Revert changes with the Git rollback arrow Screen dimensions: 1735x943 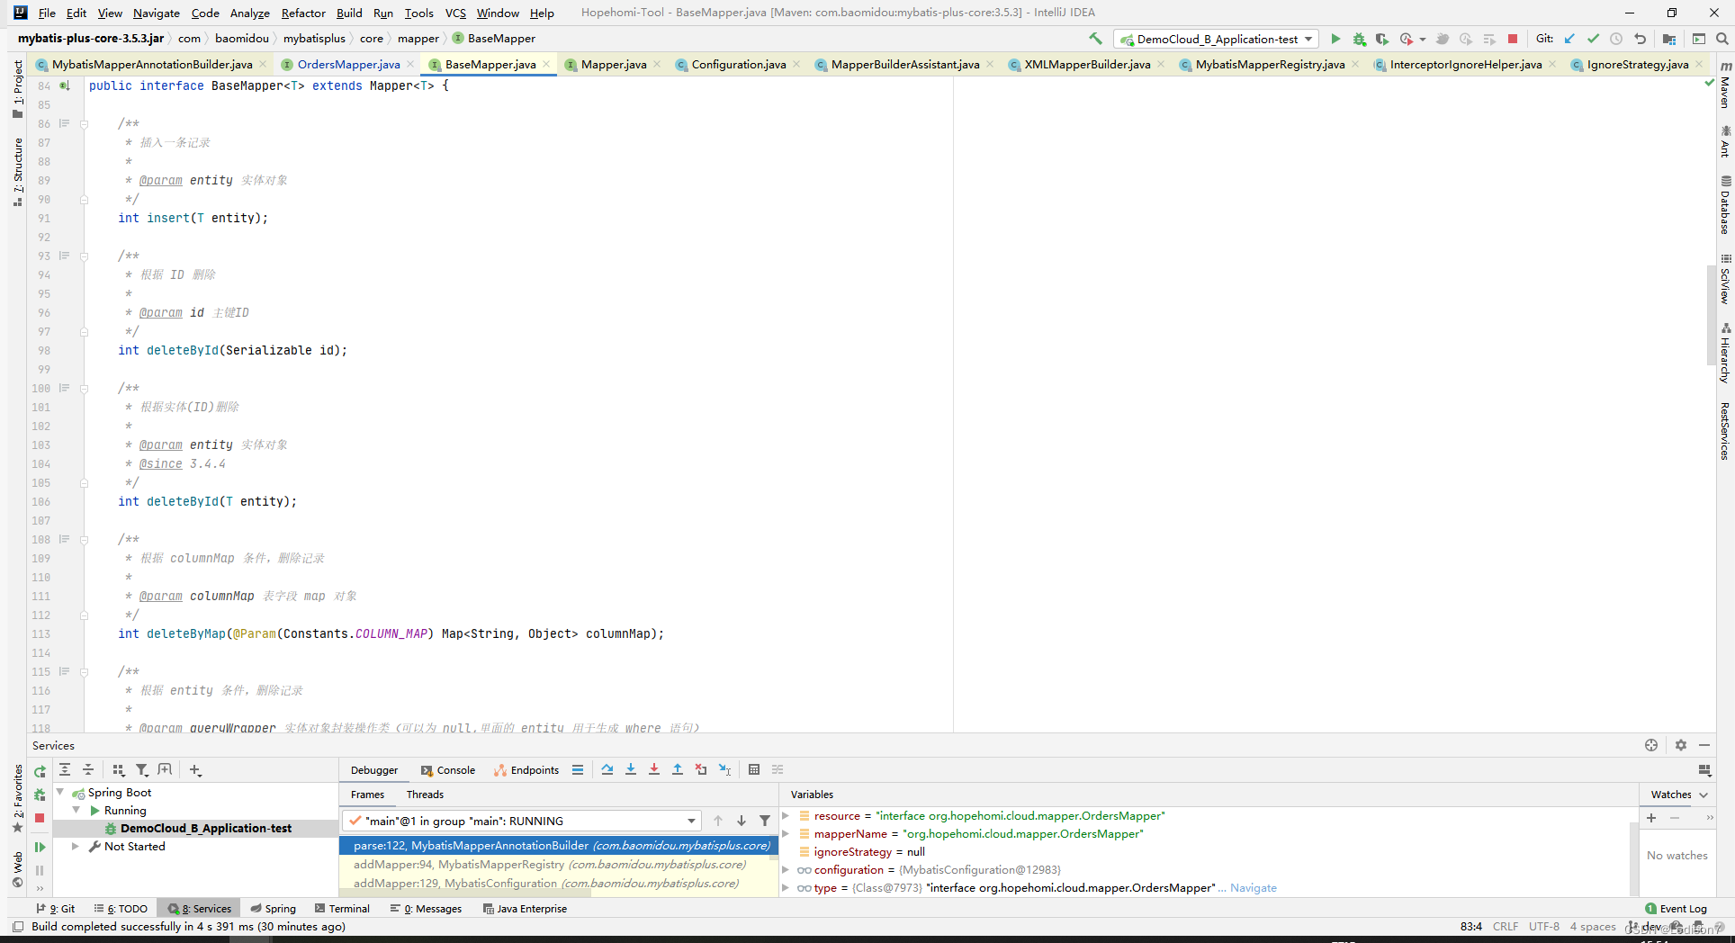(x=1640, y=39)
